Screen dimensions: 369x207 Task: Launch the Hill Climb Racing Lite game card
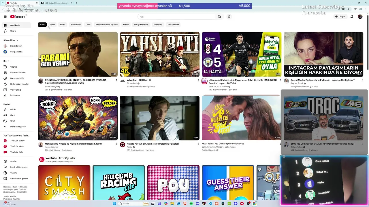click(119, 183)
